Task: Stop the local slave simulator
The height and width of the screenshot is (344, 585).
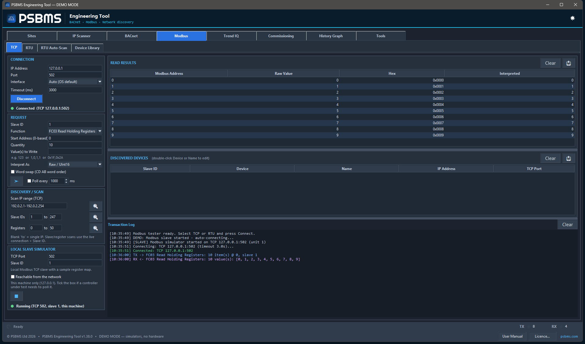Action: pyautogui.click(x=17, y=296)
